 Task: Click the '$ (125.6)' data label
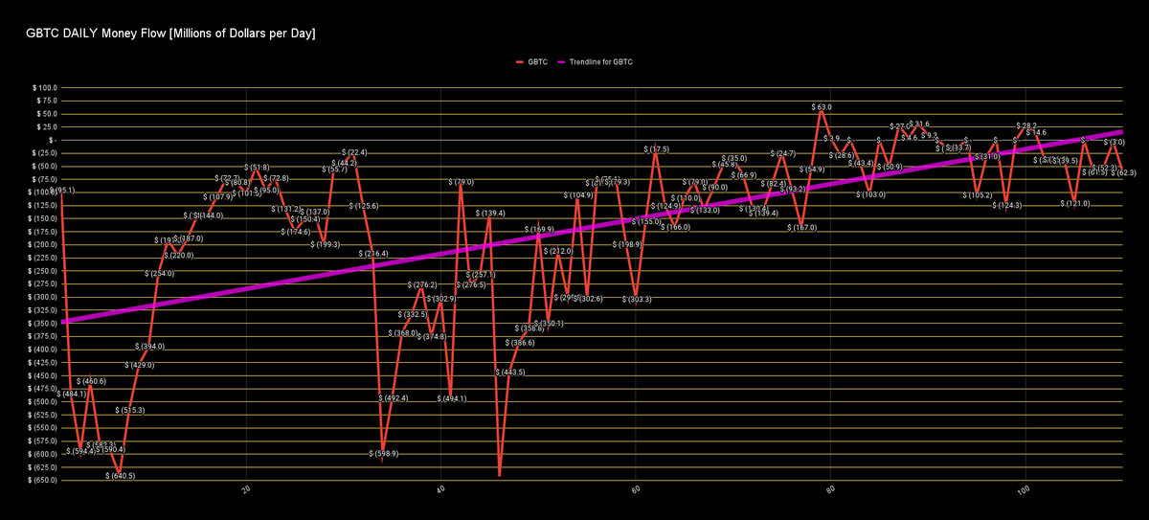point(364,206)
